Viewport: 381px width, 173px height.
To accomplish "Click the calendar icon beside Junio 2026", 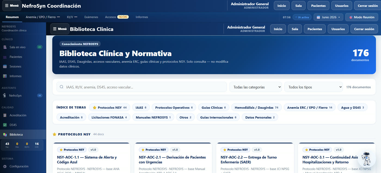I will [x=318, y=17].
